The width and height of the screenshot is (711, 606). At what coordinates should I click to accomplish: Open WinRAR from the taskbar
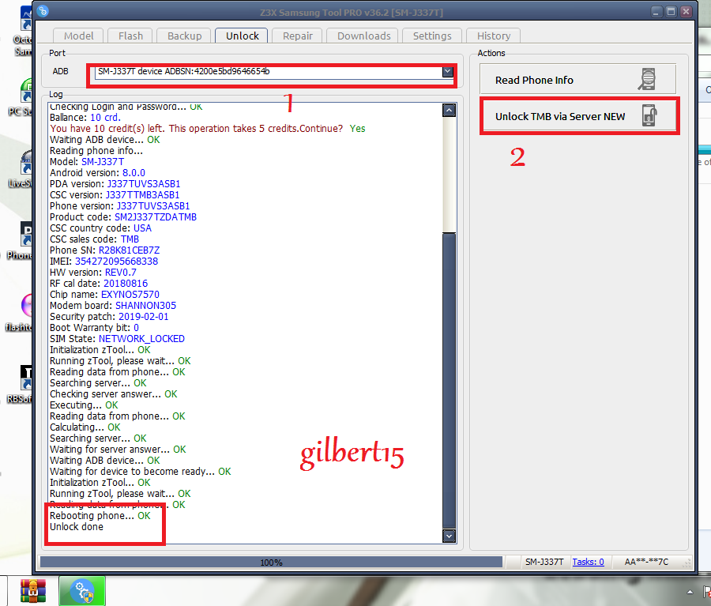(33, 590)
